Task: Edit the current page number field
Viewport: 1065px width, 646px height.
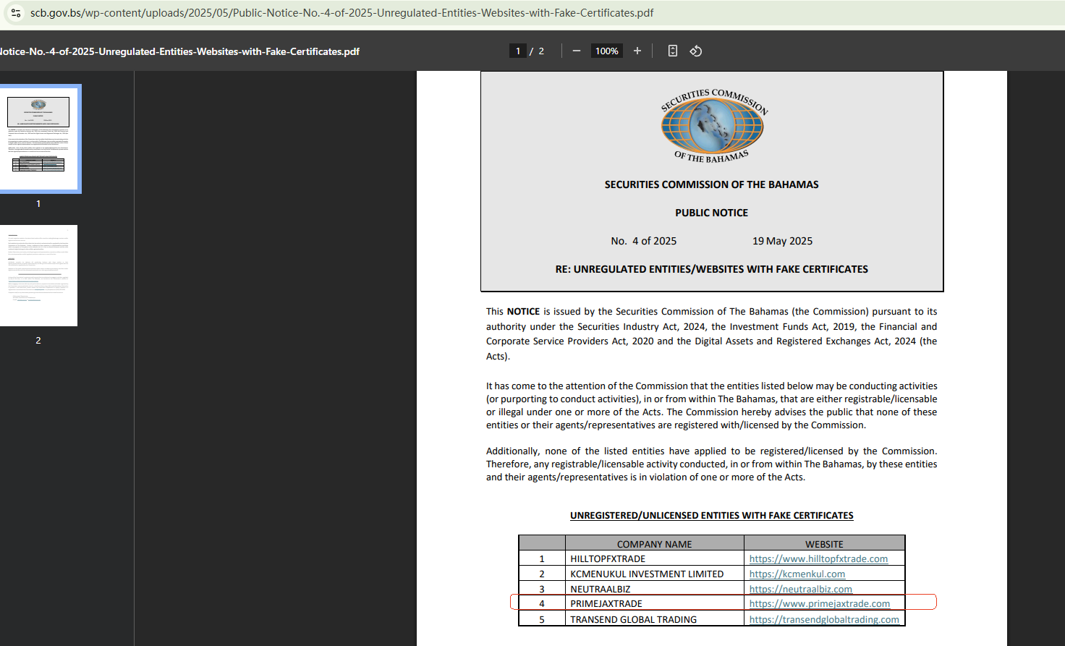Action: (x=518, y=51)
